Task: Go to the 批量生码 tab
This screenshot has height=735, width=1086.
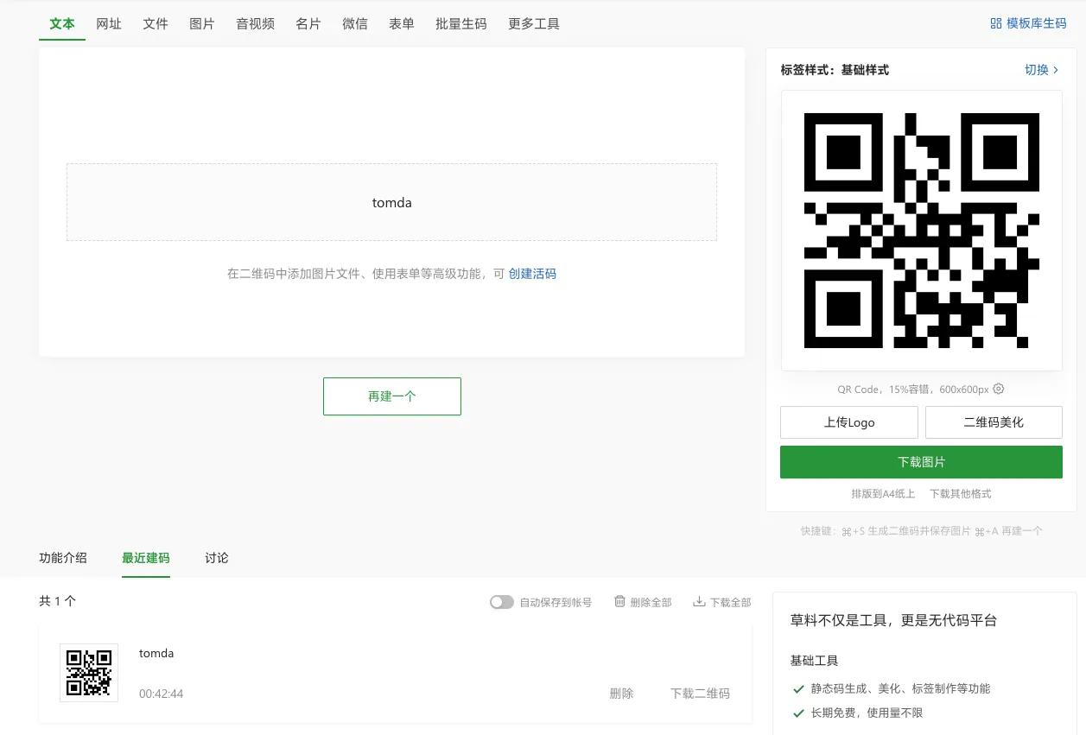Action: pyautogui.click(x=461, y=23)
